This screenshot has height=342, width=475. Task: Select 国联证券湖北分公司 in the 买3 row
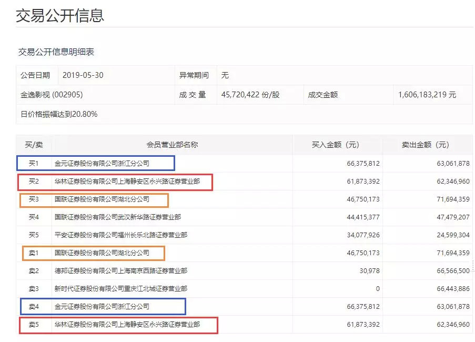(x=102, y=199)
